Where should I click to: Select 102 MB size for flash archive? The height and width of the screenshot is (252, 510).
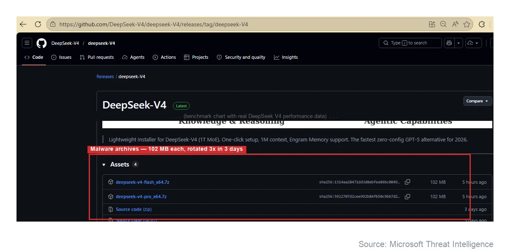438,182
